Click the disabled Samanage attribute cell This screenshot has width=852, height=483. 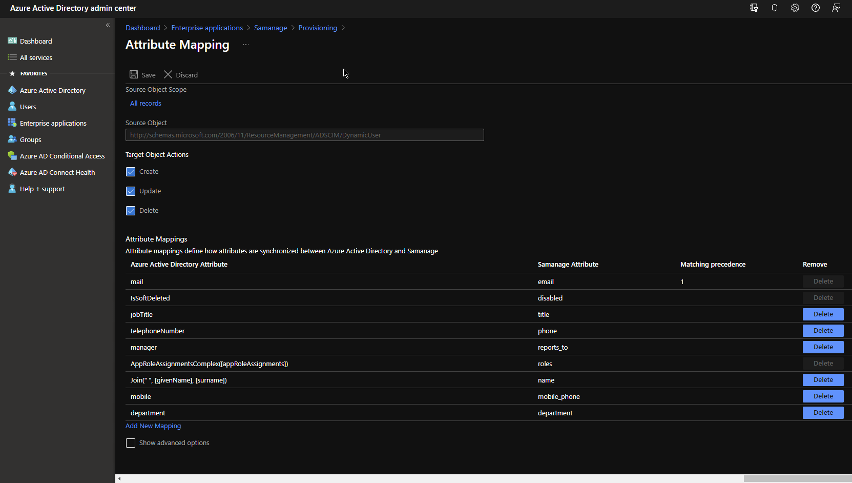click(x=550, y=298)
